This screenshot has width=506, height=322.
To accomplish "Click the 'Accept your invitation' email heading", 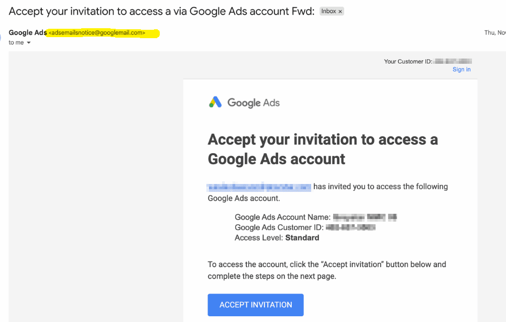I will [323, 149].
